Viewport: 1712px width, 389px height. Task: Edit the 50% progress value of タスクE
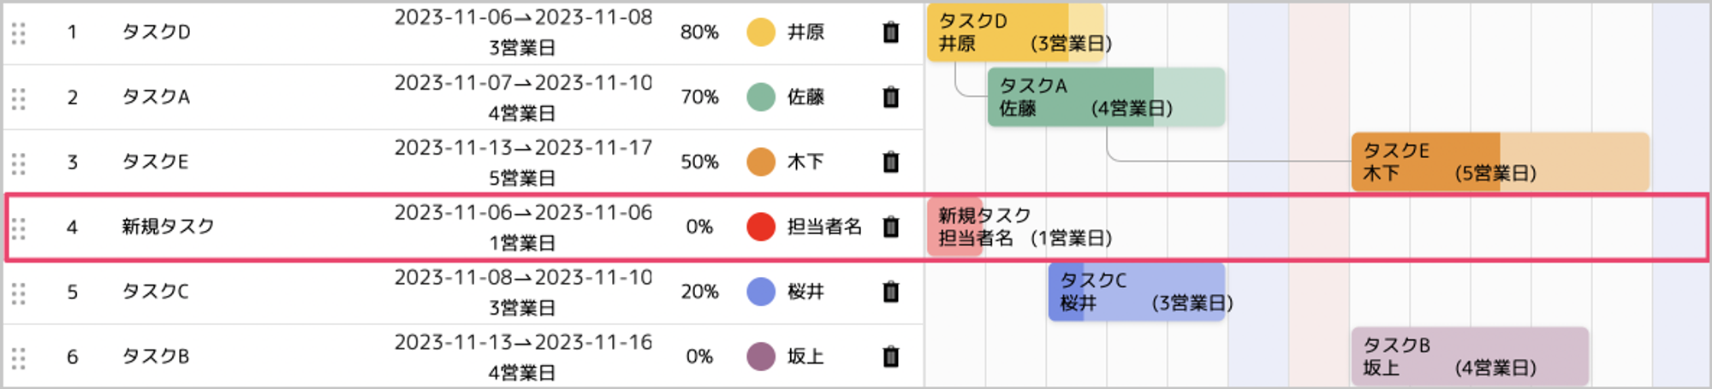pos(699,162)
